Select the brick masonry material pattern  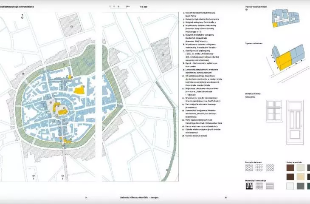click(259, 186)
